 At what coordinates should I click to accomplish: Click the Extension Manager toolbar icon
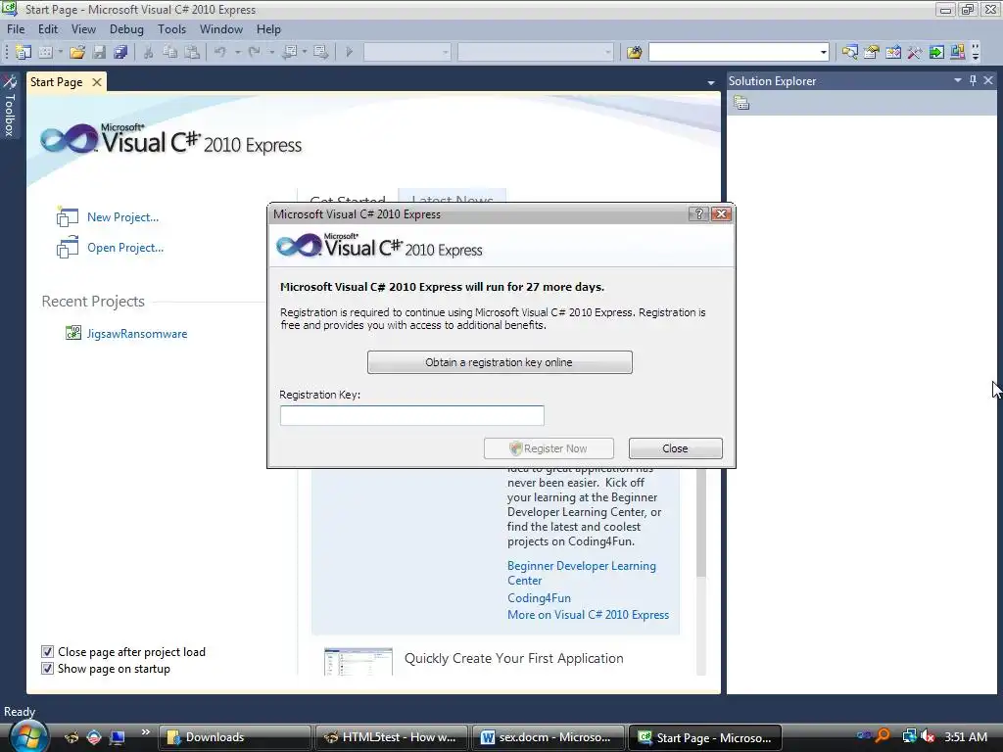958,52
